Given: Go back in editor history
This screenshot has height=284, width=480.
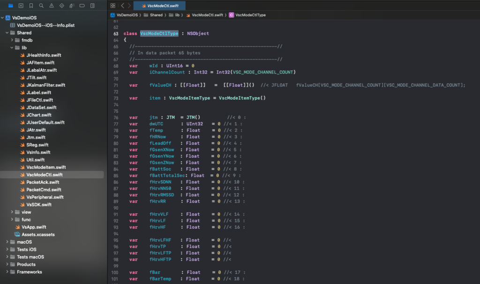Looking at the screenshot, I should pos(123,6).
